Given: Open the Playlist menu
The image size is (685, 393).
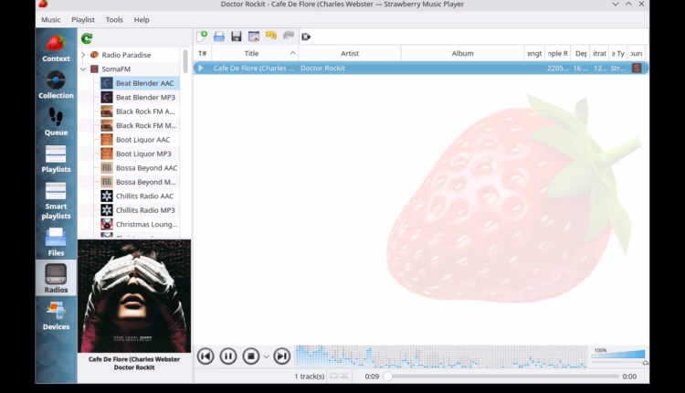Looking at the screenshot, I should (83, 19).
